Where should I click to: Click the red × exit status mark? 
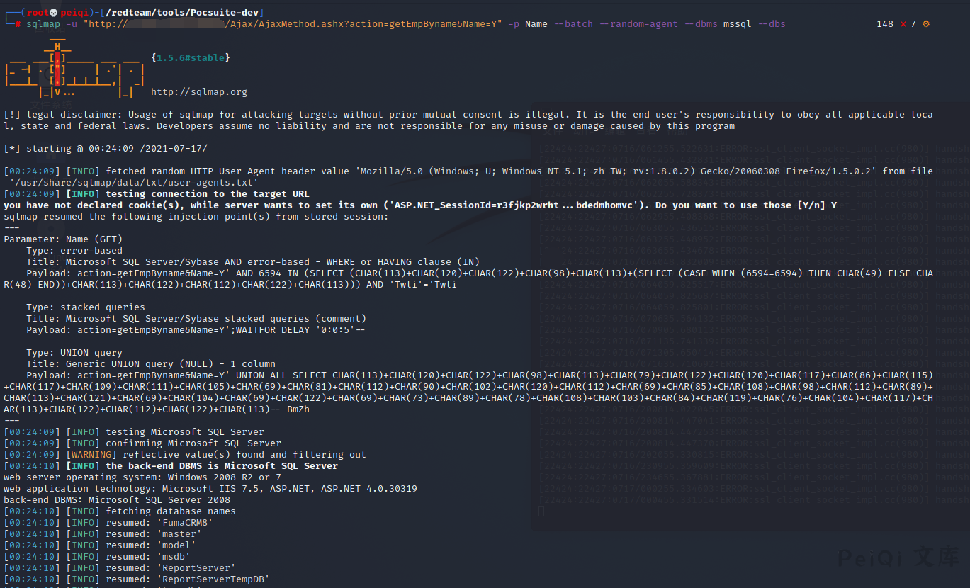(903, 24)
